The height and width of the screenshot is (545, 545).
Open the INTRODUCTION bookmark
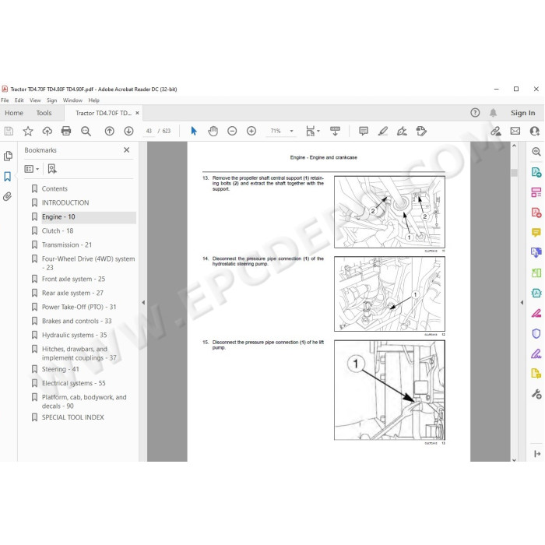point(65,202)
